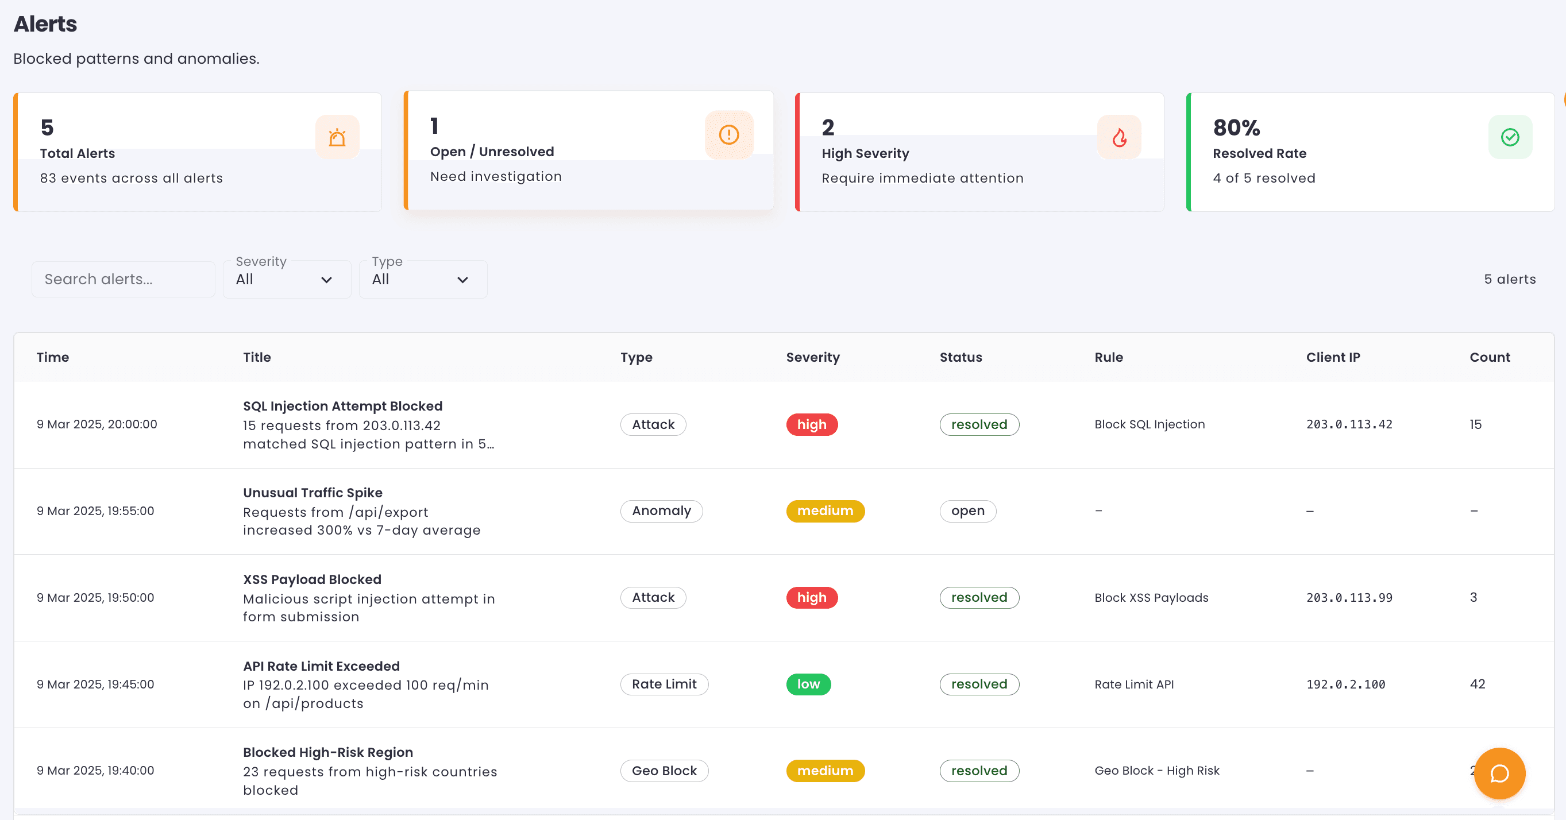Click the green checkmark icon on Resolved Rate card
Screen dimensions: 1566x820
[x=1510, y=137]
